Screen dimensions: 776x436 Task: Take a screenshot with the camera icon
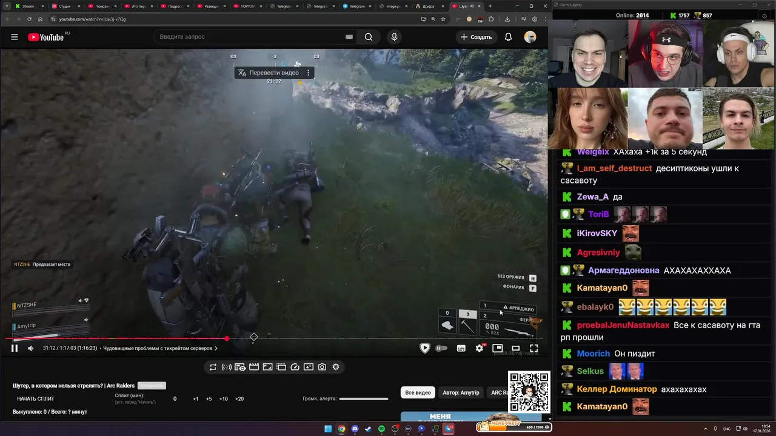click(x=323, y=367)
